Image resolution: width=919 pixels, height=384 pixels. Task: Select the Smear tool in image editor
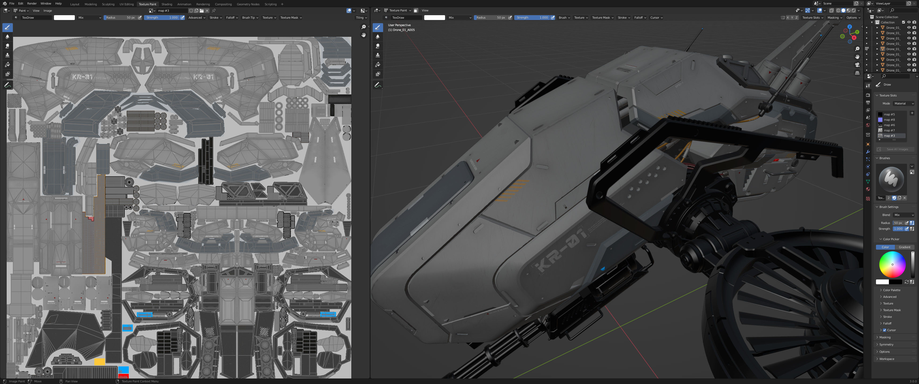pos(7,46)
